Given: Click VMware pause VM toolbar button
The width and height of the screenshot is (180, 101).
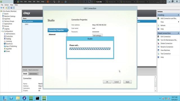Looking at the screenshot, I should (x=48, y=2).
